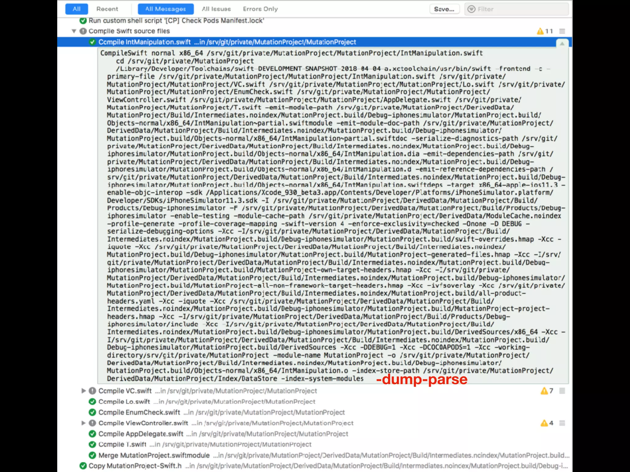
Task: Expand the Compile ViewController.swift entry
Action: pos(83,423)
